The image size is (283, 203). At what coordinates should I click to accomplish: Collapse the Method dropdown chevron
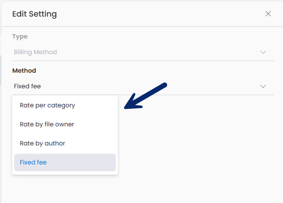coord(263,86)
